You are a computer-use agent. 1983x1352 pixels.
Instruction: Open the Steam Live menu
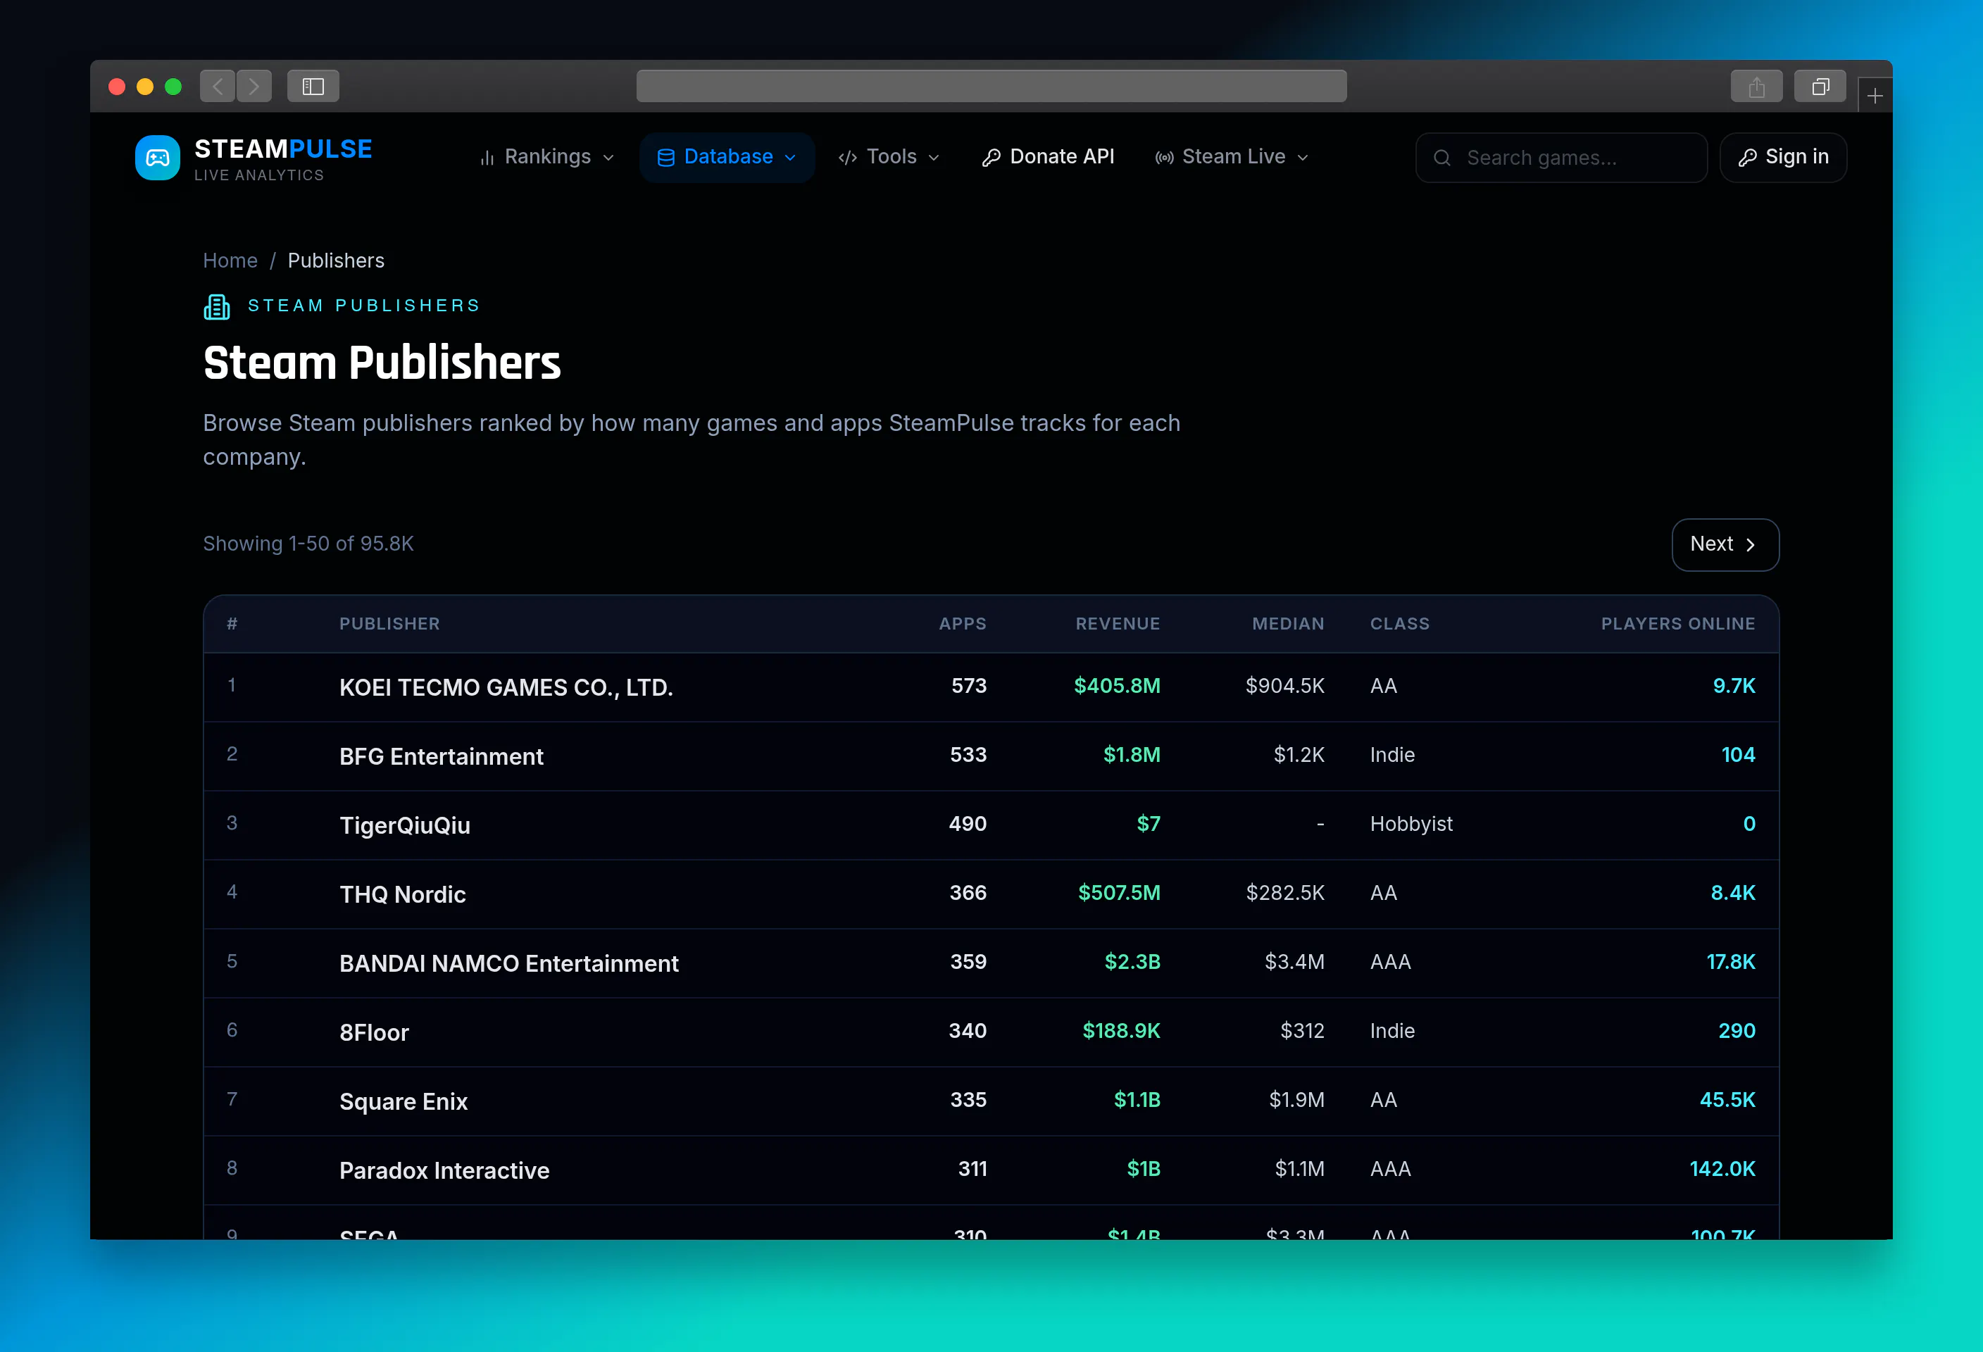tap(1232, 157)
